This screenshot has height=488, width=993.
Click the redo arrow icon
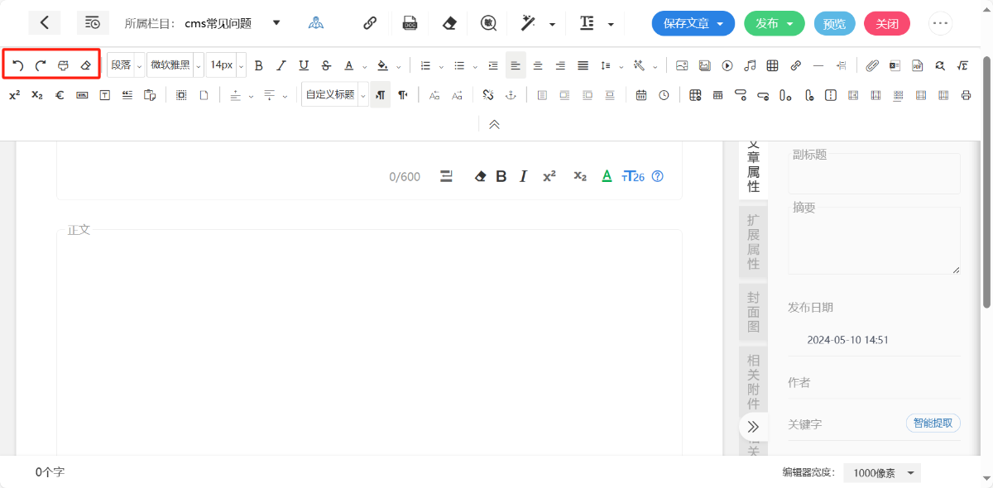tap(41, 65)
